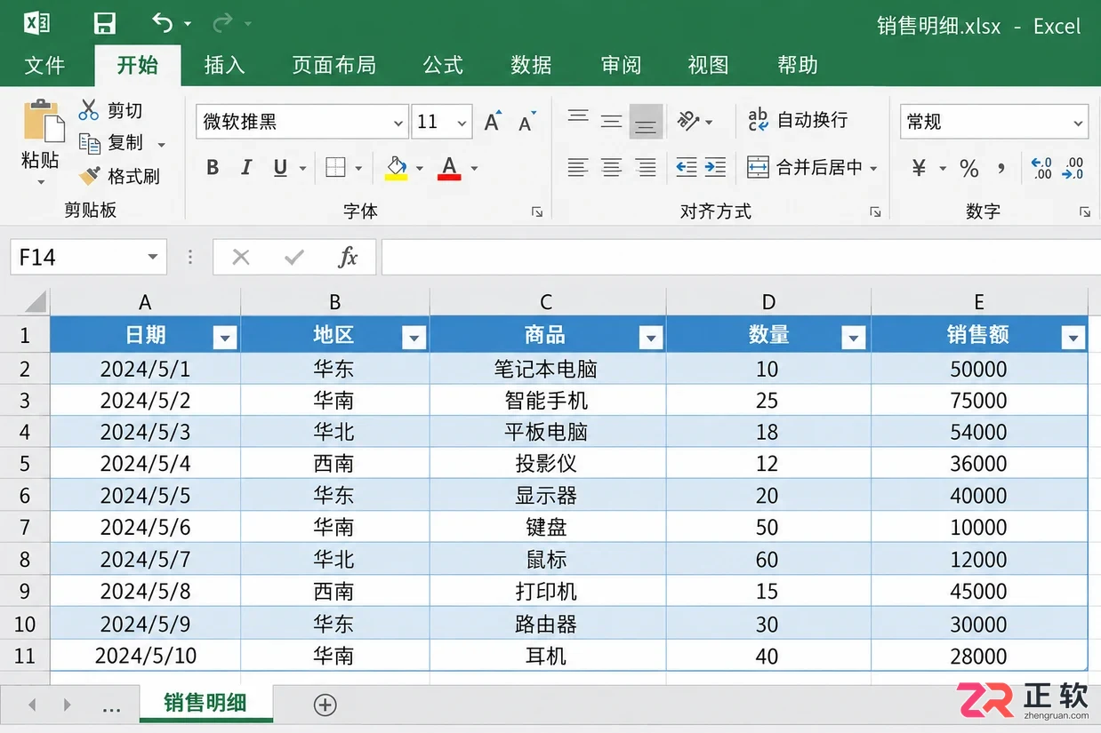
Task: Decrease font size with small A icon
Action: pyautogui.click(x=527, y=122)
